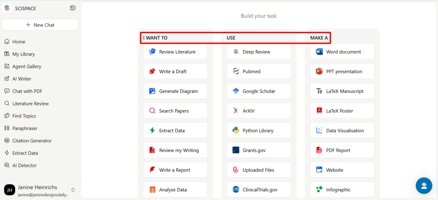The width and height of the screenshot is (438, 200).
Task: Click the Write a Report feather icon
Action: [x=152, y=170]
